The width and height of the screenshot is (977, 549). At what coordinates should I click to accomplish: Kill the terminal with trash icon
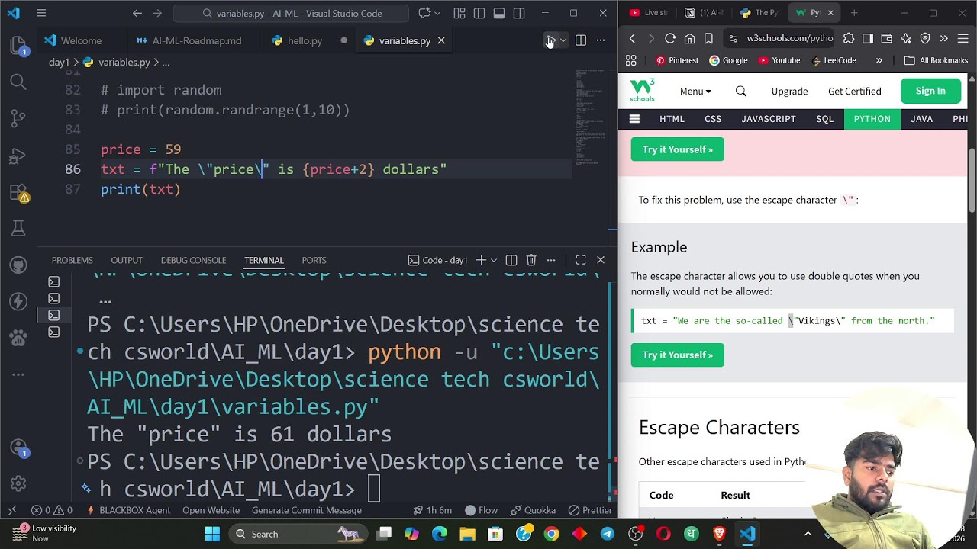pos(531,260)
